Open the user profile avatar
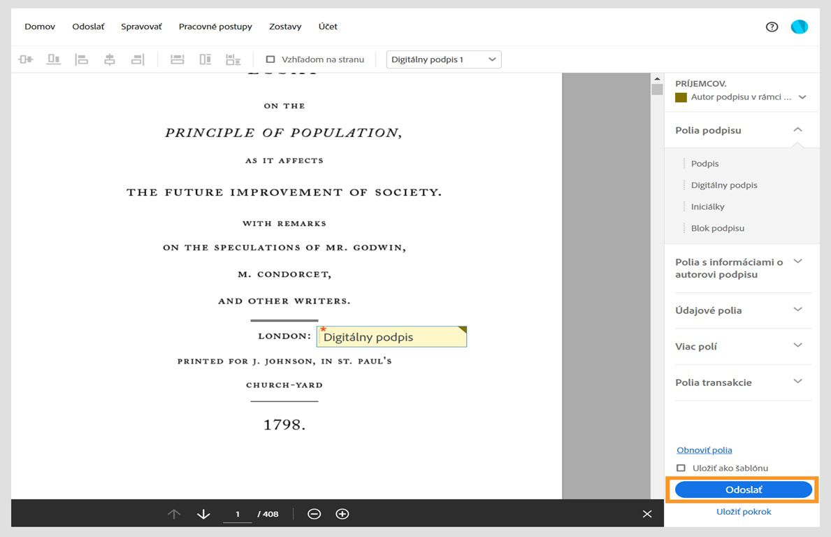 coord(800,27)
